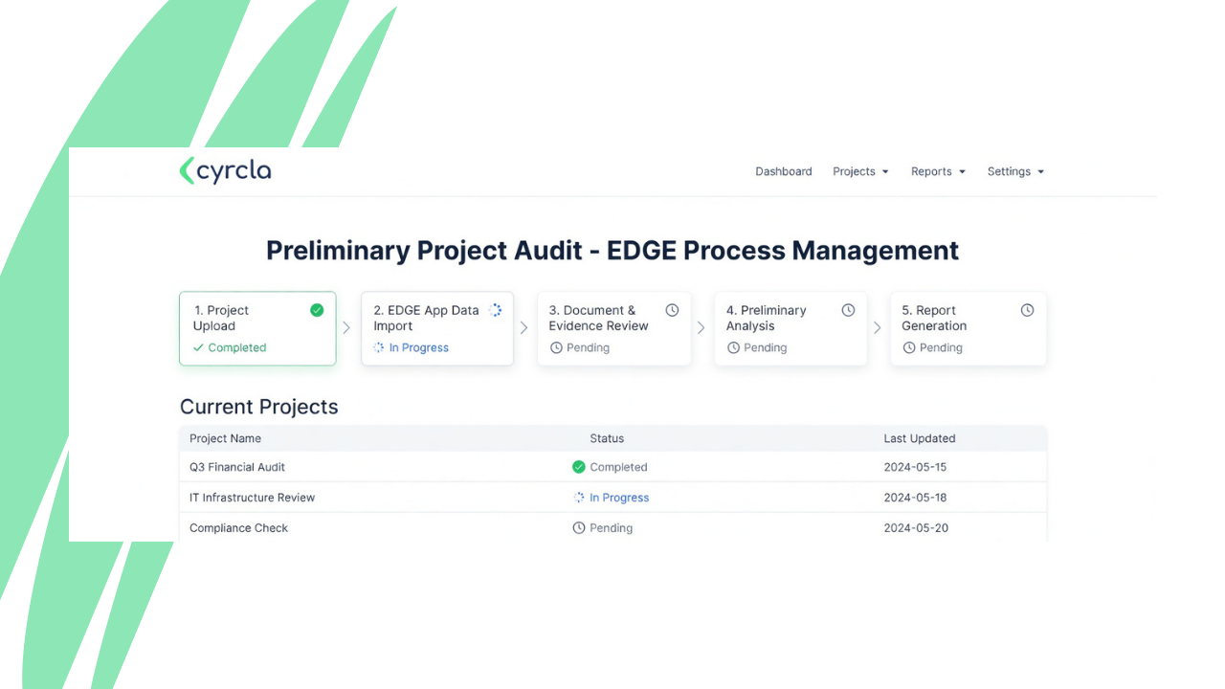The height and width of the screenshot is (689, 1225).
Task: Click the cyrcla logo
Action: [x=225, y=170]
